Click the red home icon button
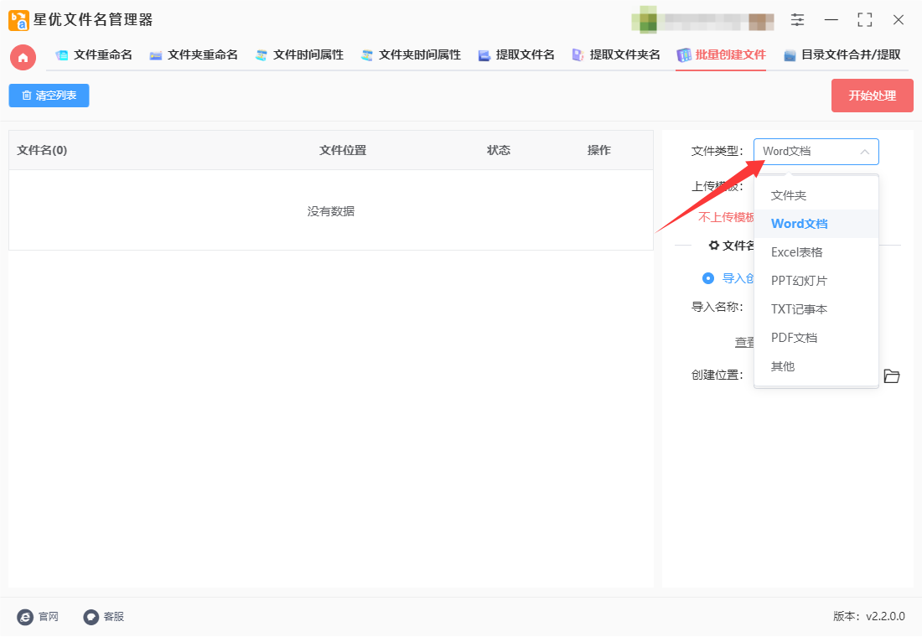This screenshot has width=922, height=637. [23, 58]
